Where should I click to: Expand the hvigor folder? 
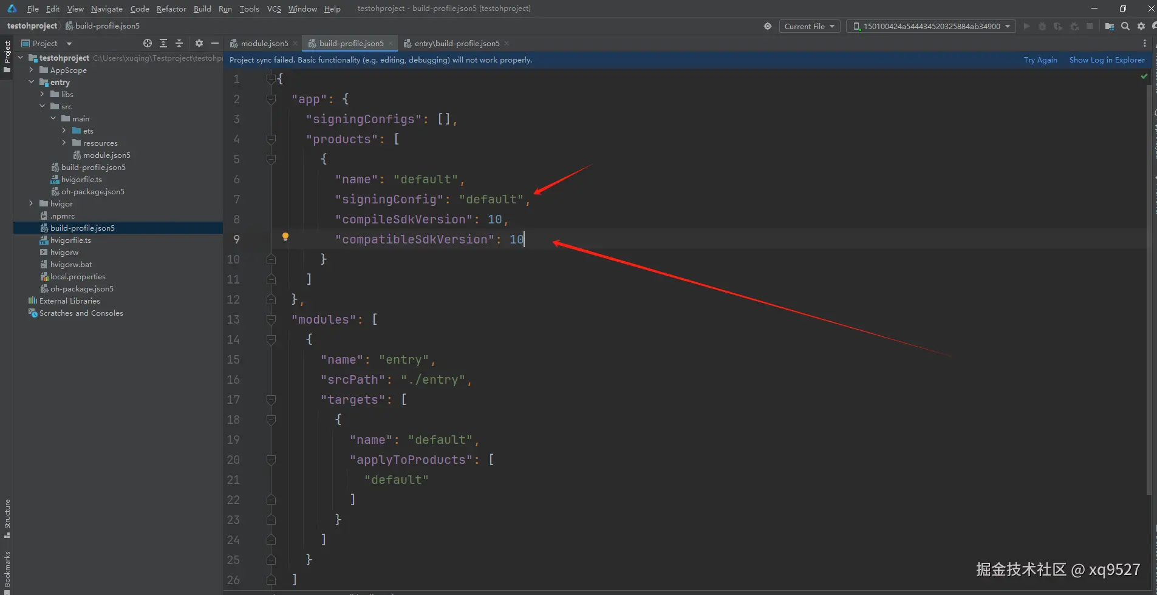32,203
